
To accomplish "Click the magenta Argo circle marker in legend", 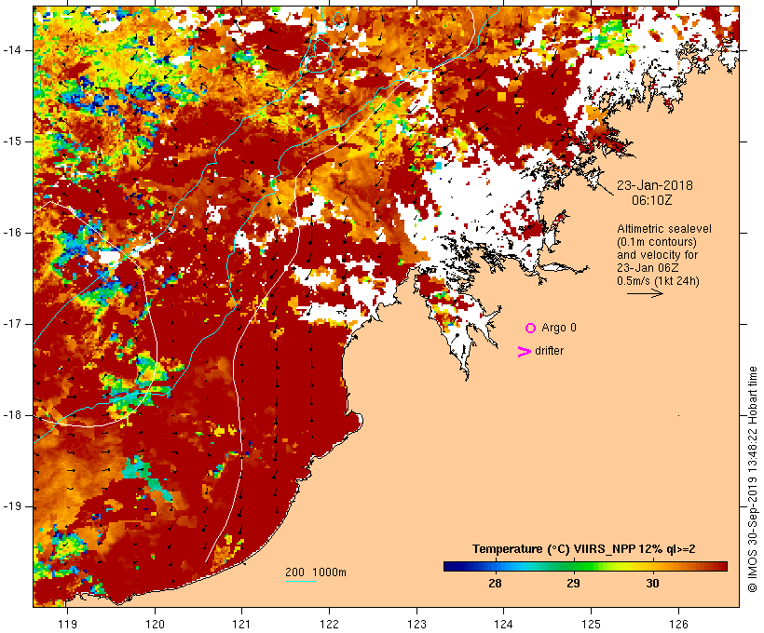I will point(531,329).
